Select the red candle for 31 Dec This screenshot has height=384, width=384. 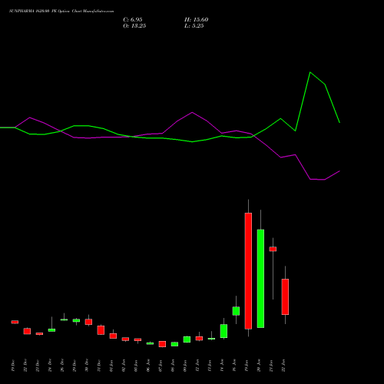101,330
